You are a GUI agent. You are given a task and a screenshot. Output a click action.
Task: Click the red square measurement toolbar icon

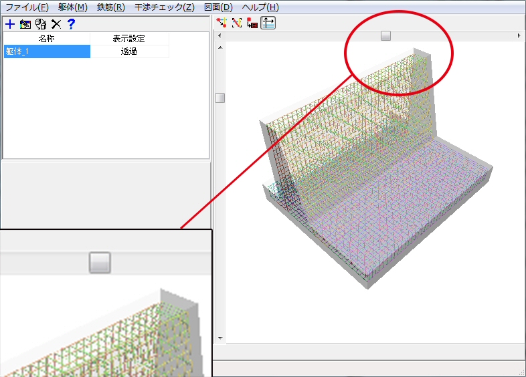click(x=252, y=23)
